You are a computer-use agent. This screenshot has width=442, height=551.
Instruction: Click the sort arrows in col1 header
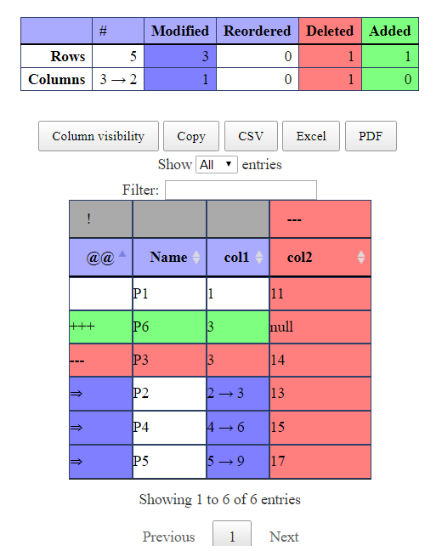pyautogui.click(x=259, y=258)
